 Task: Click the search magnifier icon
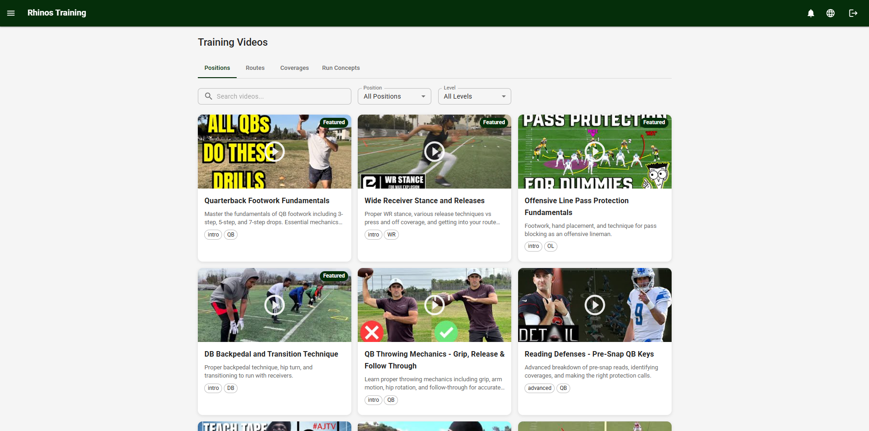(208, 96)
